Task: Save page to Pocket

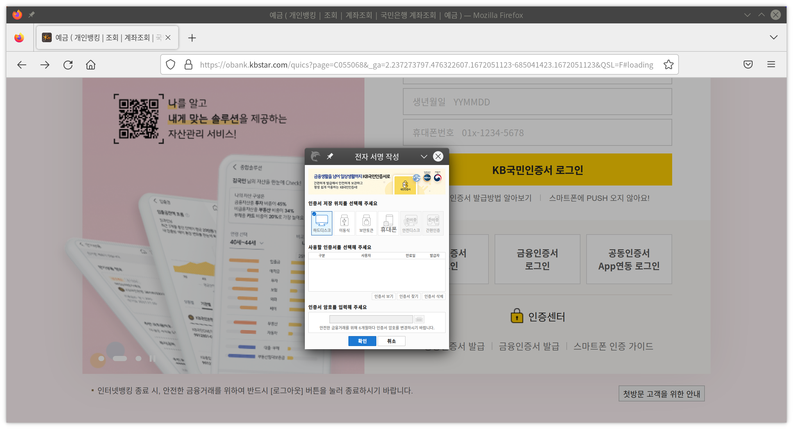Action: tap(748, 65)
